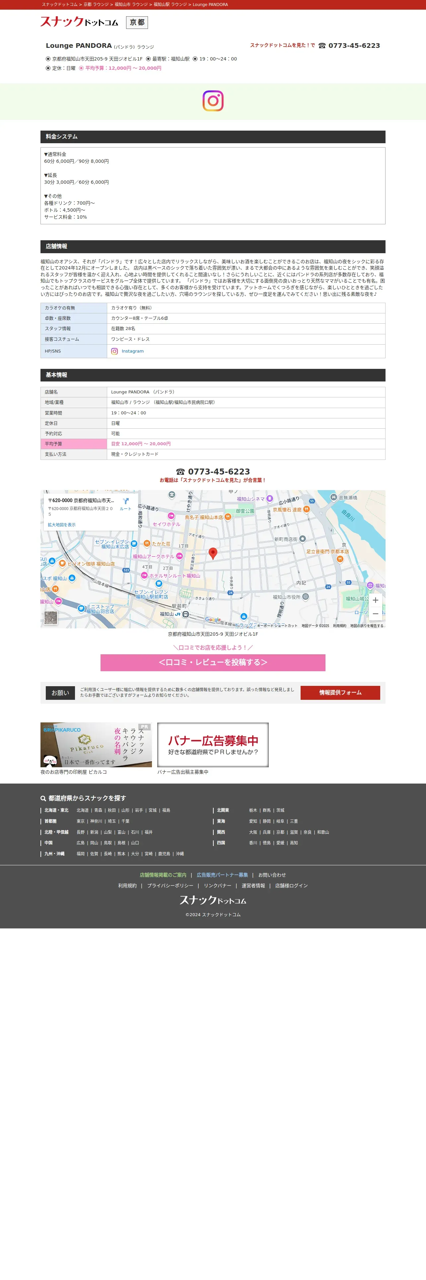
Task: Click the 鳥名子 福知山本店 restaurant marker
Action: 228,517
